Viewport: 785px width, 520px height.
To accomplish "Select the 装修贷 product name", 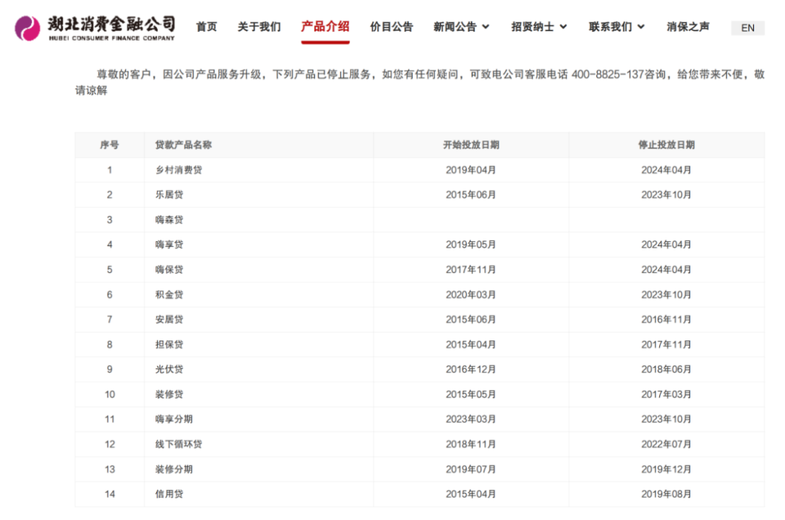I will (x=169, y=394).
